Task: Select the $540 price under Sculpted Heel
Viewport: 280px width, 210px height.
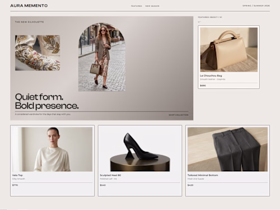Action: point(102,185)
